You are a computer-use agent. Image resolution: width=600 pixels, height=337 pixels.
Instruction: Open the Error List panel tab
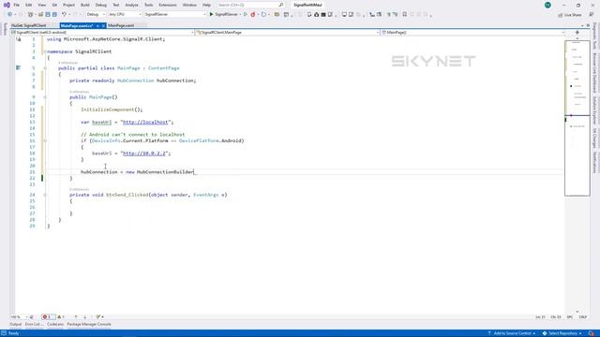[x=34, y=325]
